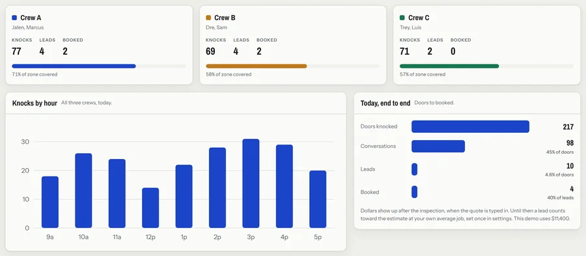Viewport: 586px width, 256px height.
Task: Click the 2p bar in chart
Action: [217, 188]
